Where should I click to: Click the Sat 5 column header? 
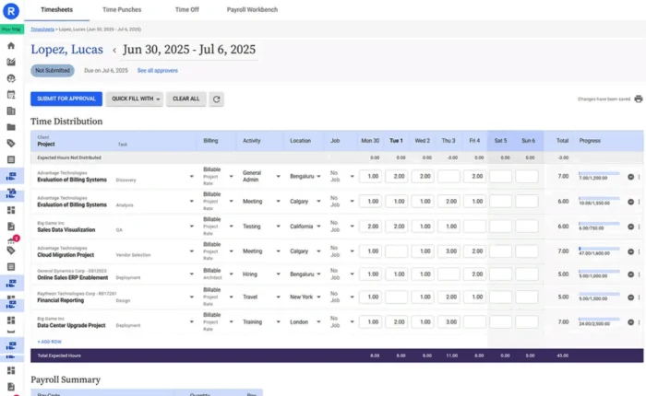[x=500, y=141]
